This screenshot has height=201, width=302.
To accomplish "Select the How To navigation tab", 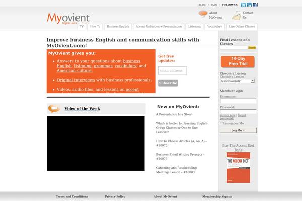I will tap(95, 26).
